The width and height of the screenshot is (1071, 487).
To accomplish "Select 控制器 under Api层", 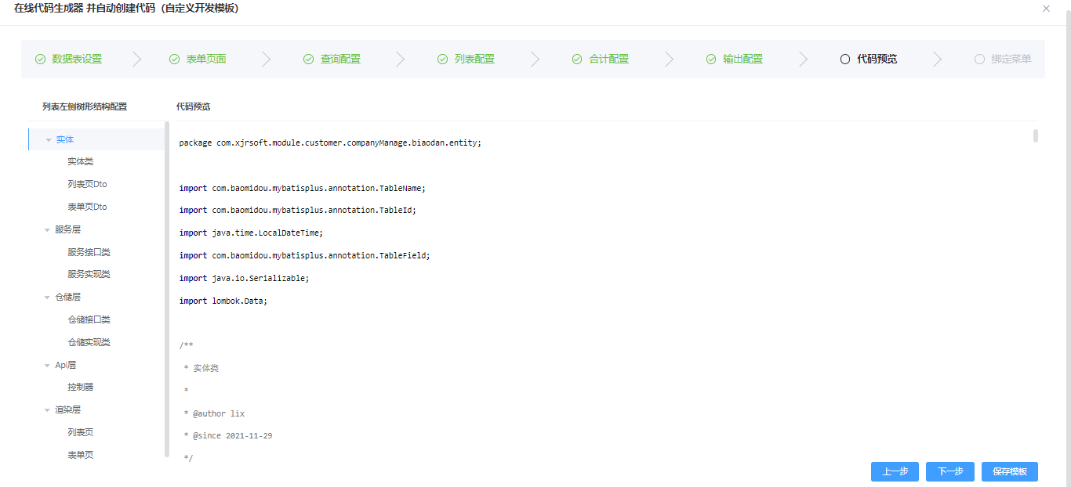I will click(x=80, y=388).
